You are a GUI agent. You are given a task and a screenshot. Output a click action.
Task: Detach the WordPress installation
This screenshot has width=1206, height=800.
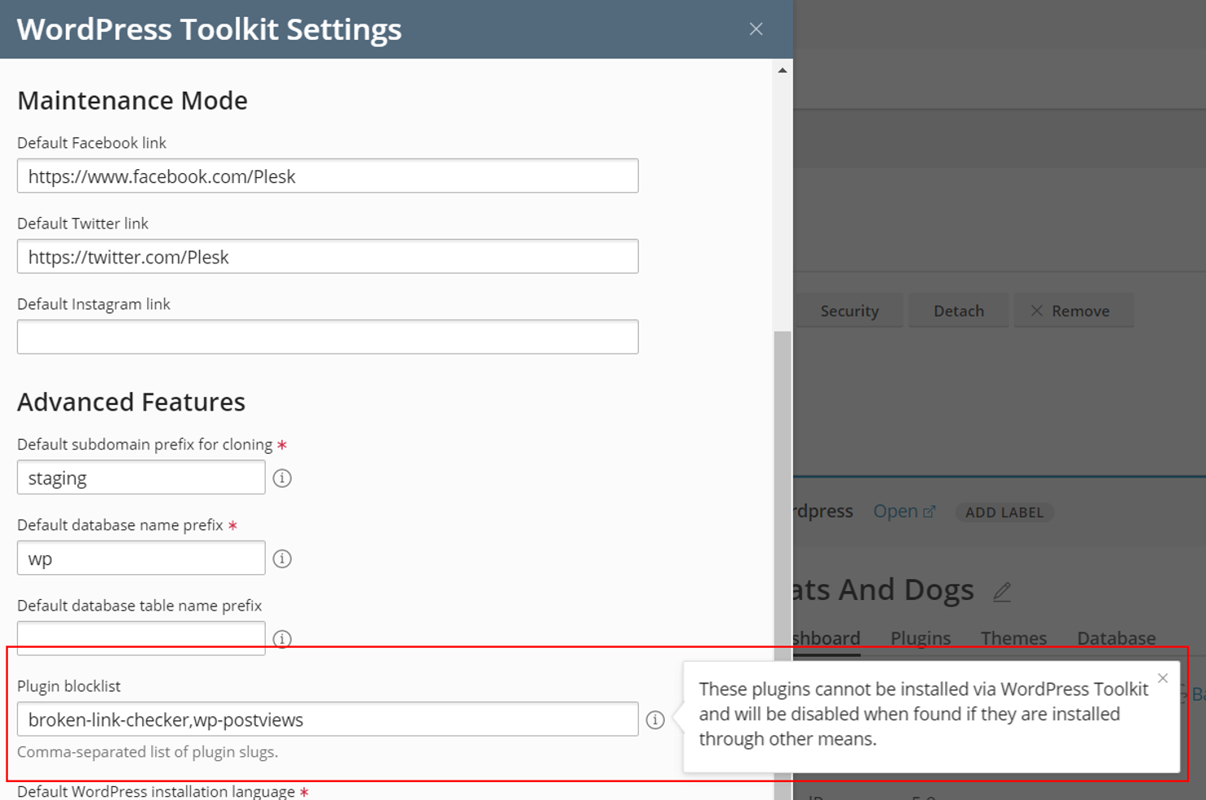coord(958,311)
